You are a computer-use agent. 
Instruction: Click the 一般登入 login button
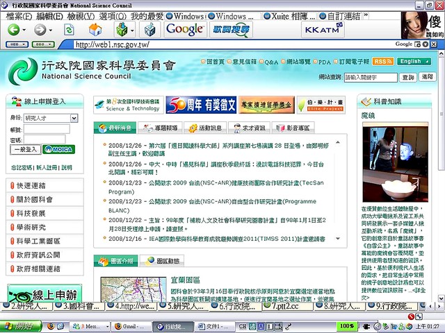[x=26, y=149]
